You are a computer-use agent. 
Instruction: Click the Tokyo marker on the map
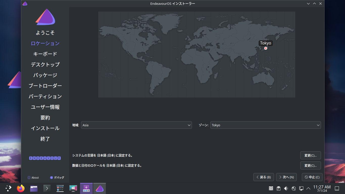click(x=266, y=48)
